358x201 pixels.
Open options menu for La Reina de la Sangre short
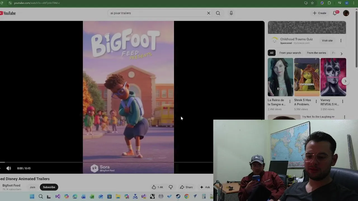tap(290, 101)
